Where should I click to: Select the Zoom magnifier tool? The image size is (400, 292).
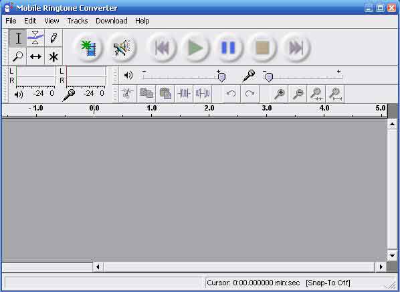[18, 56]
